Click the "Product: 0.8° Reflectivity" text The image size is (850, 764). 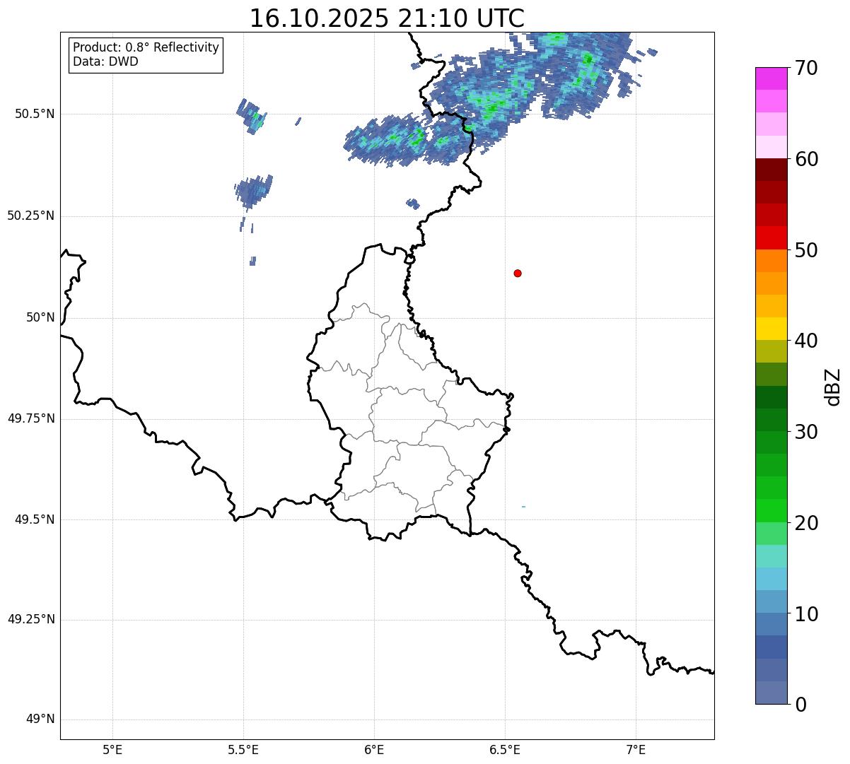point(146,47)
